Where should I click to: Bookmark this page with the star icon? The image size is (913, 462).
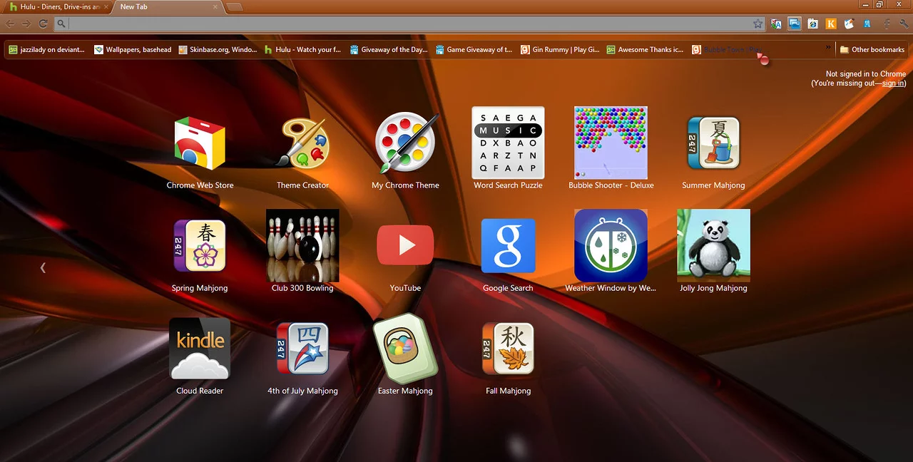click(x=758, y=24)
